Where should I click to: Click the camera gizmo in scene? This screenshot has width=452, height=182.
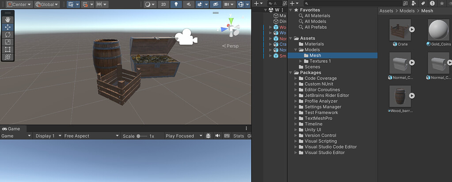(186, 37)
